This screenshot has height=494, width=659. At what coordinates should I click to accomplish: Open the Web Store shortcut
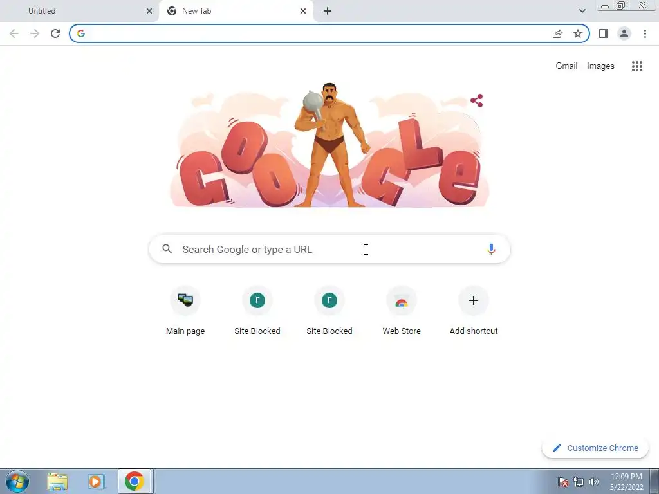402,311
